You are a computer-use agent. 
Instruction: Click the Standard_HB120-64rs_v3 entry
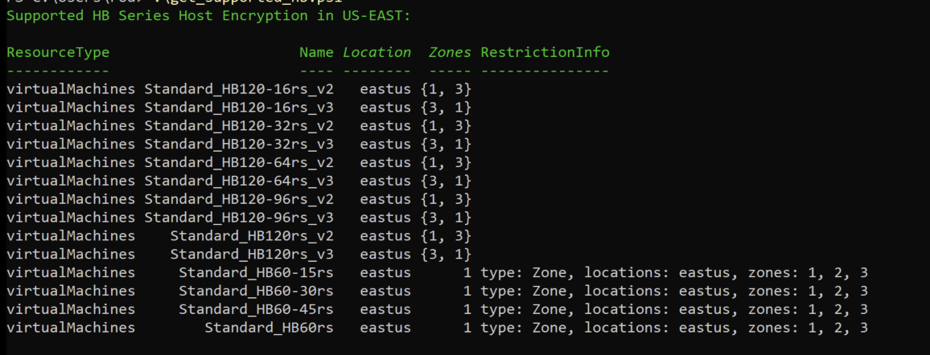239,181
